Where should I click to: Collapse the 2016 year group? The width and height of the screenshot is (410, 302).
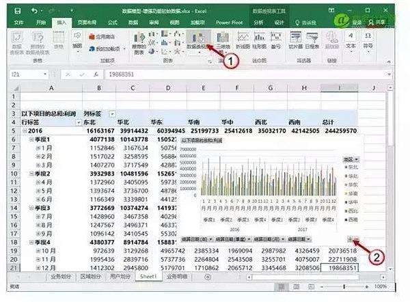[x=25, y=131]
